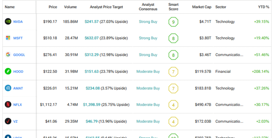Click AMAT's Moderate Buy consensus
This screenshot has height=138, width=276.
pyautogui.click(x=148, y=88)
